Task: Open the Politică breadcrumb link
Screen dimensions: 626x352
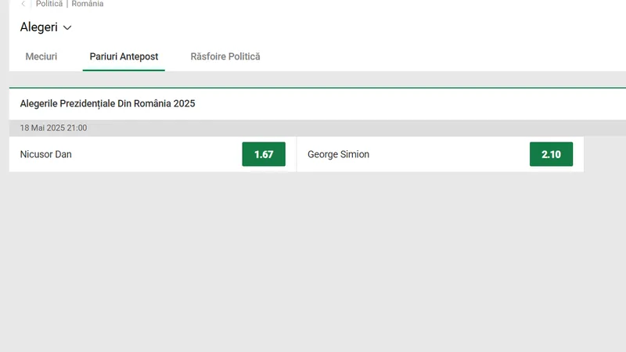Action: [49, 4]
